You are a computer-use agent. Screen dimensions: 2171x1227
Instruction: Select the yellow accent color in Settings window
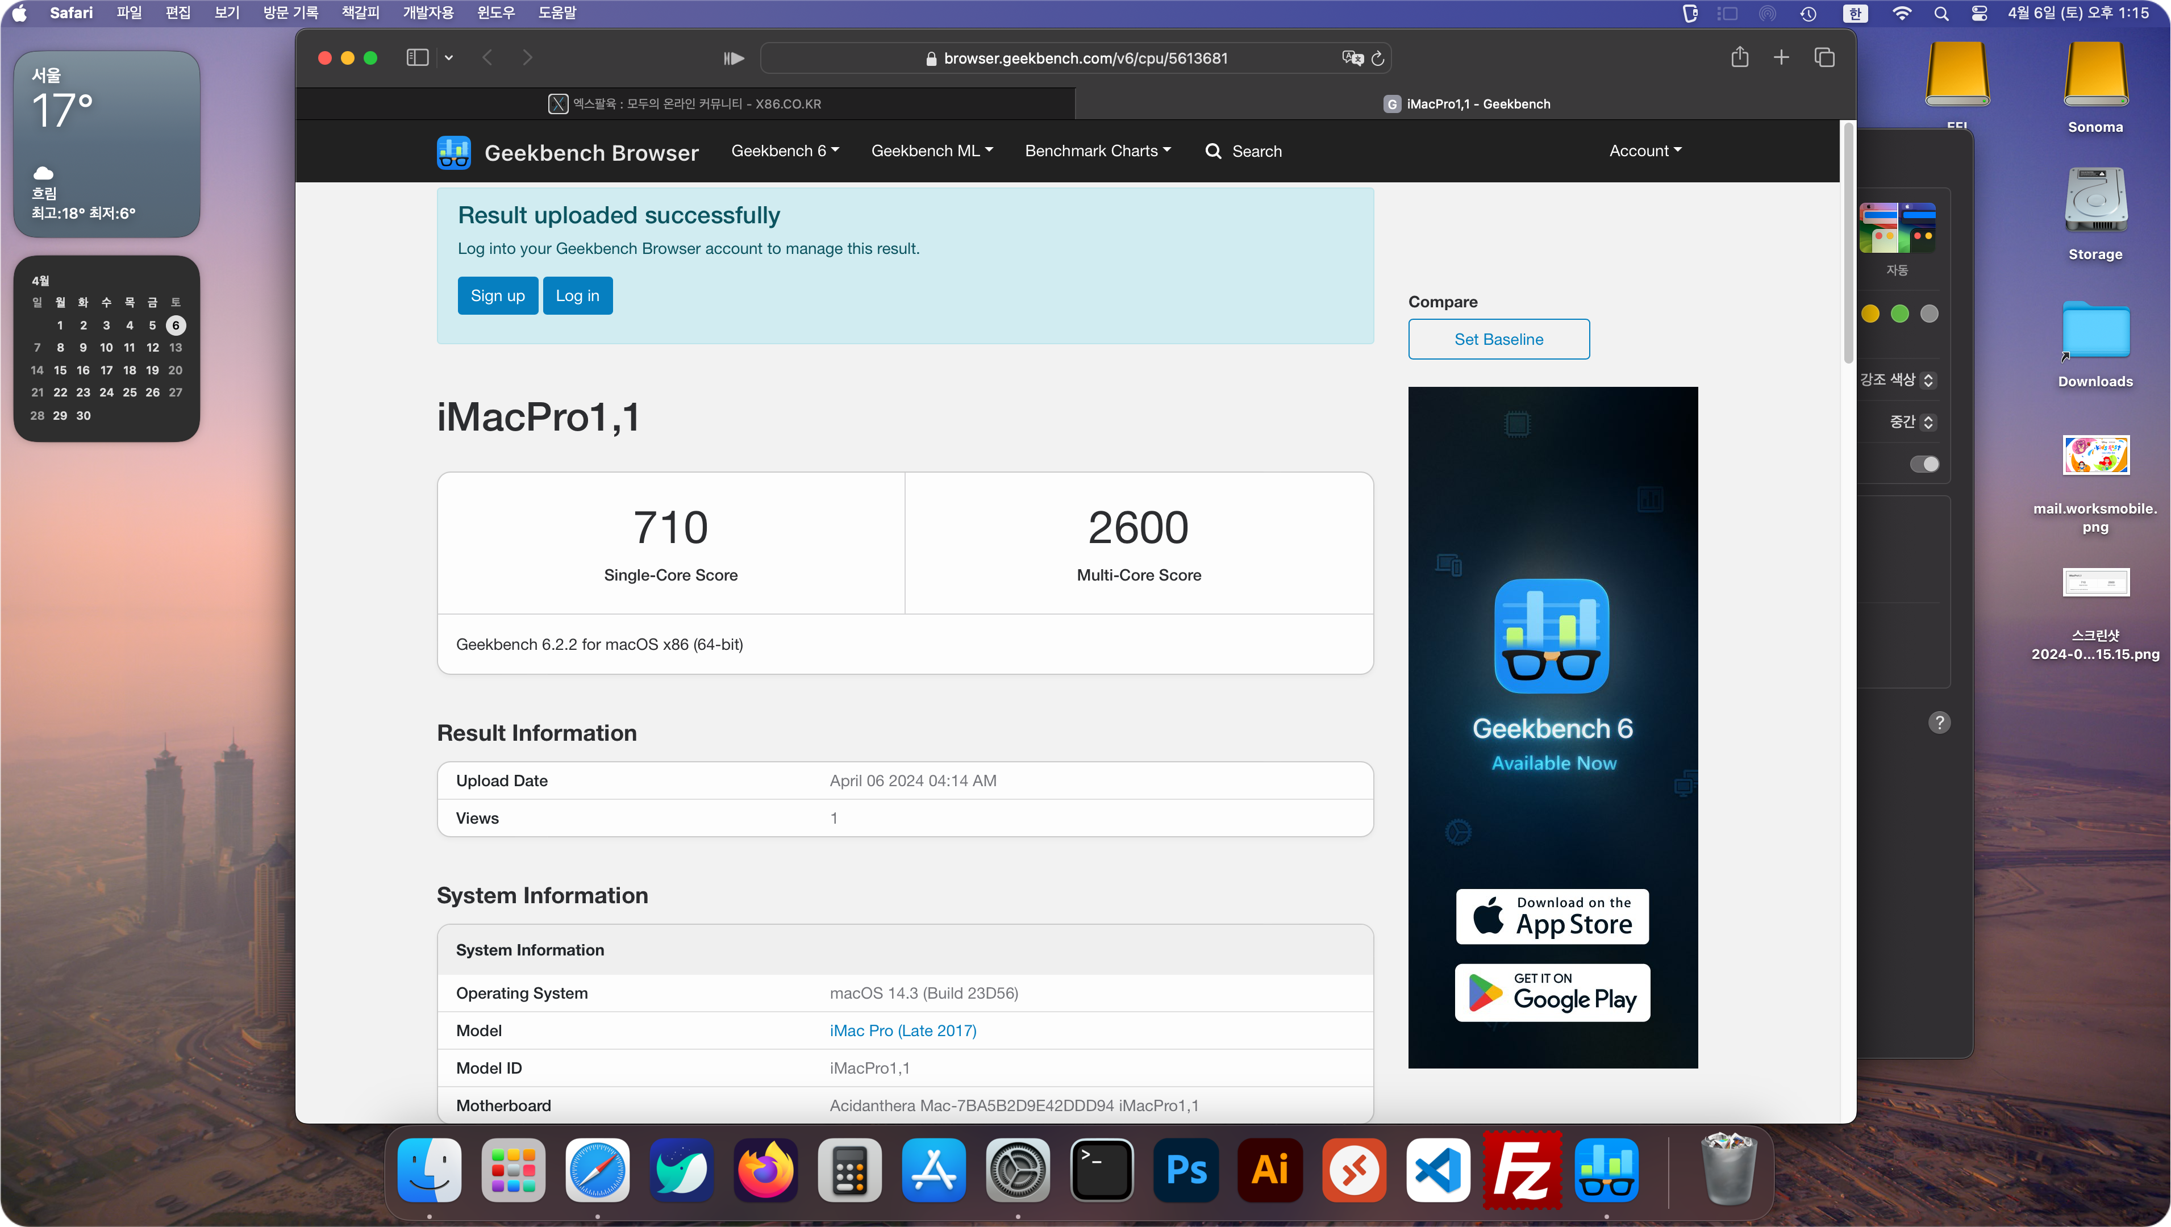tap(1870, 314)
